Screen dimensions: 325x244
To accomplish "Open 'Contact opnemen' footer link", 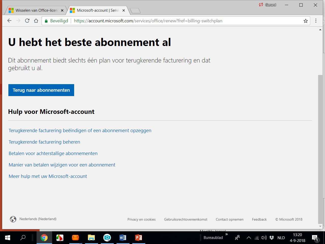I will pos(230,219).
